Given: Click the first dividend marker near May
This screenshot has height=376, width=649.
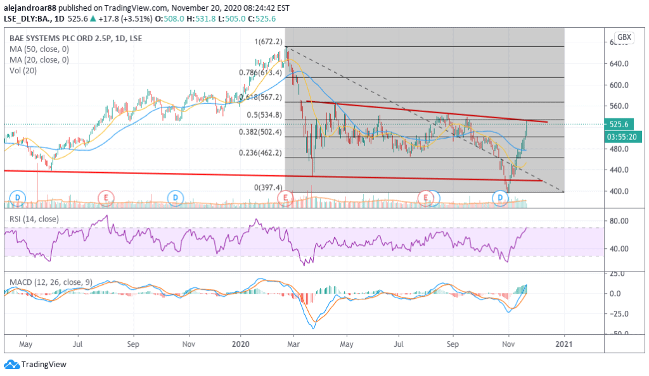Looking at the screenshot, I should (x=18, y=198).
